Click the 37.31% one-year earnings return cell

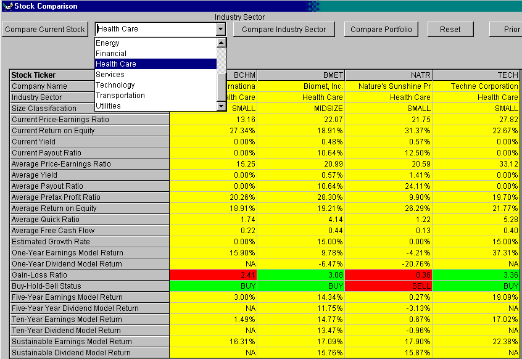click(476, 252)
